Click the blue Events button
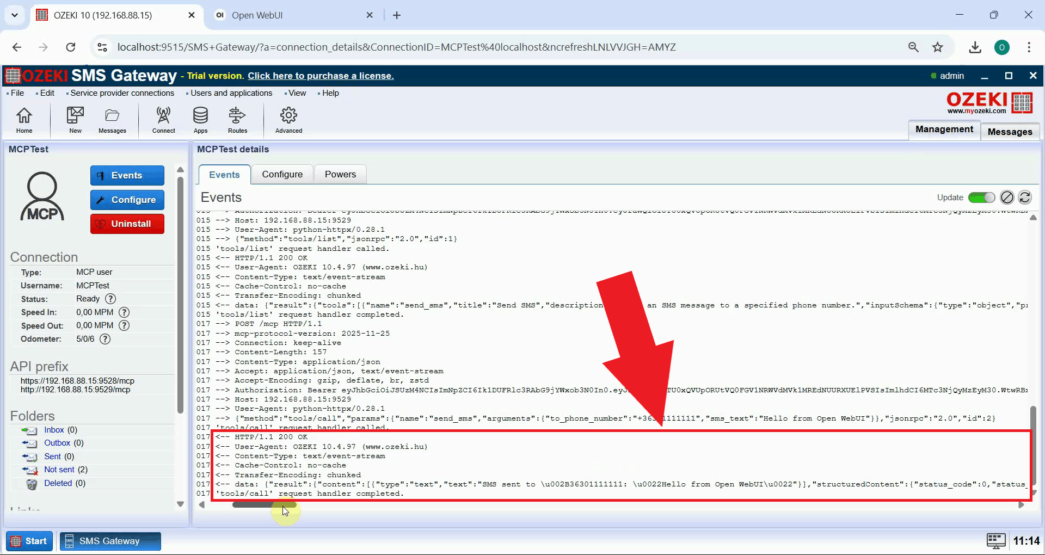The width and height of the screenshot is (1045, 555). tap(127, 175)
